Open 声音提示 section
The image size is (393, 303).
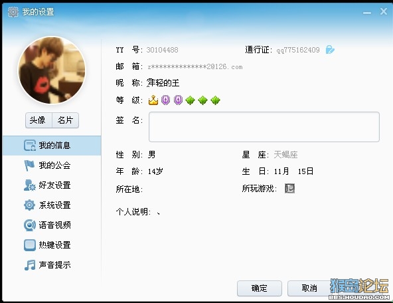(x=52, y=265)
